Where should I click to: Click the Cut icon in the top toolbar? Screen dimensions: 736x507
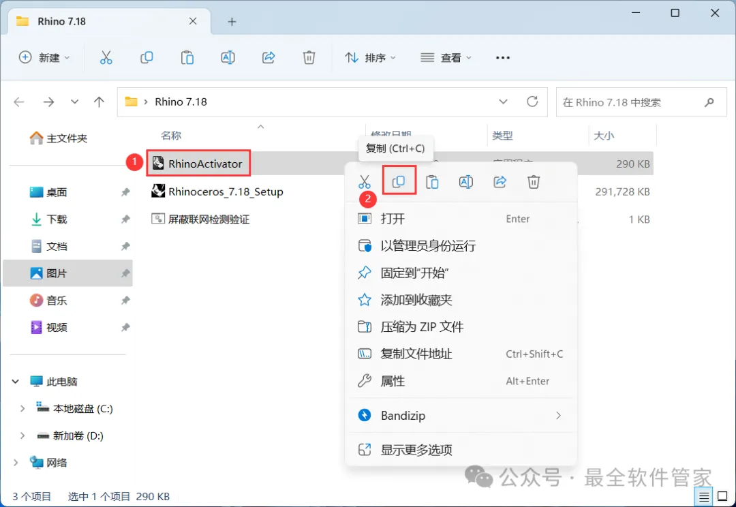coord(106,57)
